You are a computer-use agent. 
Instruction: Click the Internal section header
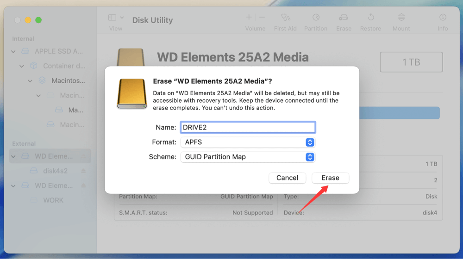(x=23, y=39)
